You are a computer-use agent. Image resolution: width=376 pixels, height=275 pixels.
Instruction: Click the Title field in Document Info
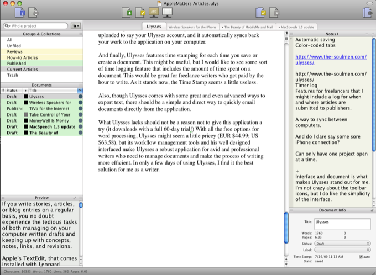[x=342, y=224]
